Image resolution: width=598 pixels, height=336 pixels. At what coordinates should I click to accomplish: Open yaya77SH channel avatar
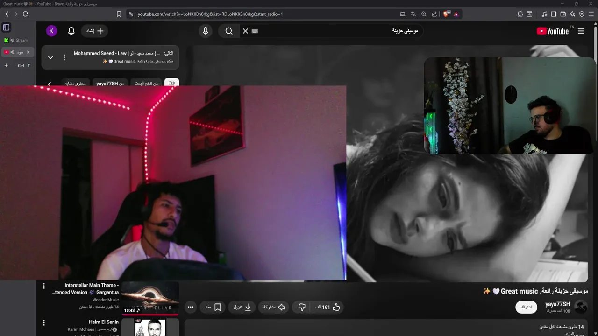click(x=581, y=307)
